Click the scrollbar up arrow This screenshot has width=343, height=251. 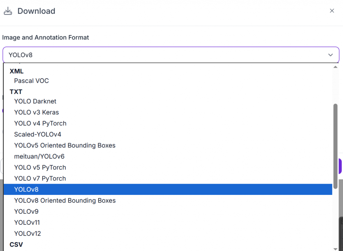[335, 67]
